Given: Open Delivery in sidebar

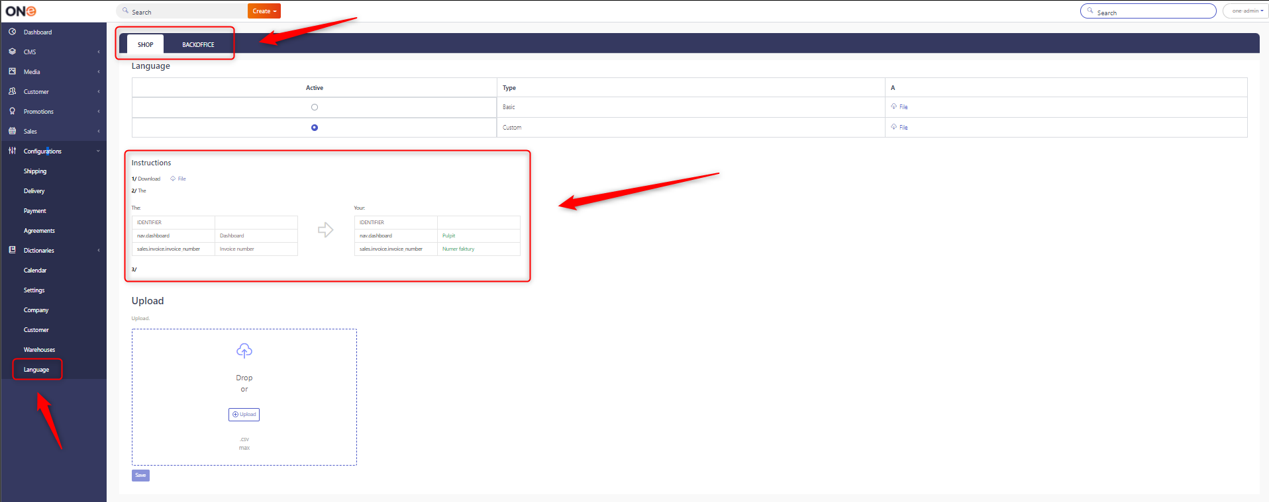Looking at the screenshot, I should (34, 191).
